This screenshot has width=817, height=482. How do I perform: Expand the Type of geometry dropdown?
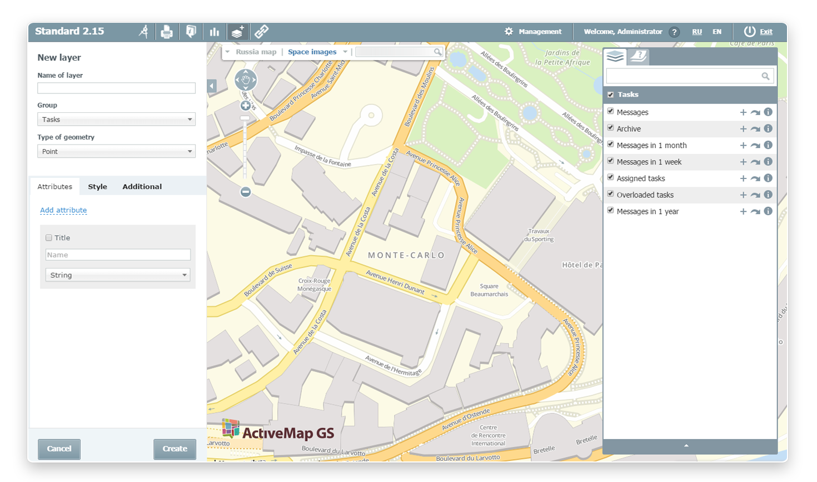point(116,151)
